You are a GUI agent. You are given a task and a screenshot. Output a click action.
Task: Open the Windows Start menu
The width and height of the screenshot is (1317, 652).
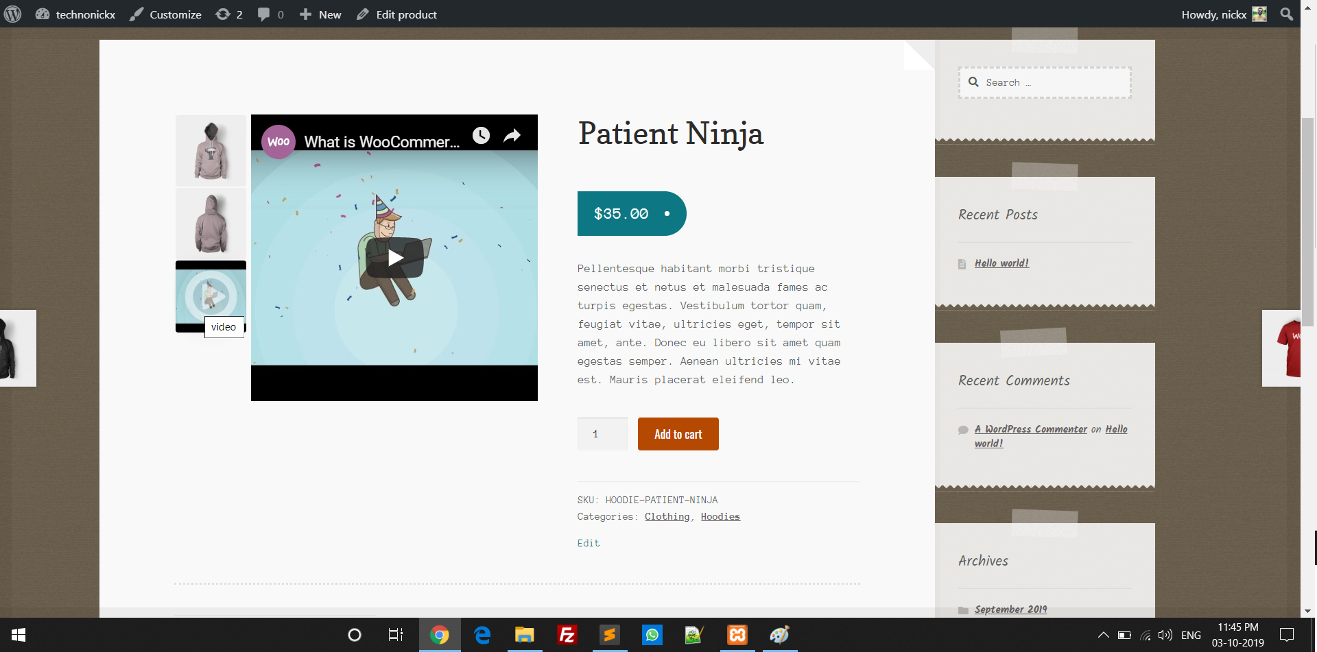click(x=19, y=635)
